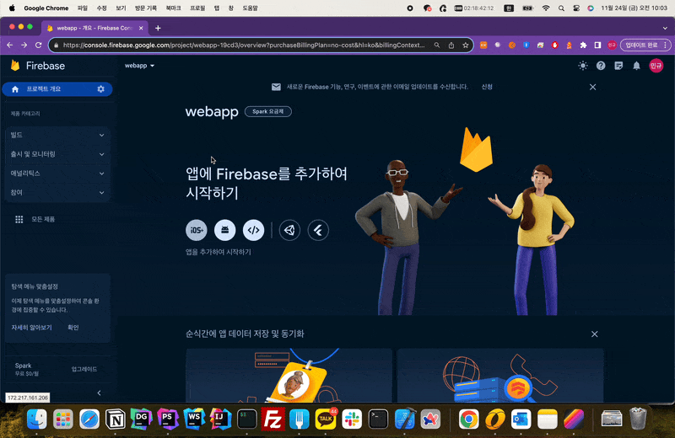Open the notifications bell
675x438 pixels.
(x=636, y=66)
